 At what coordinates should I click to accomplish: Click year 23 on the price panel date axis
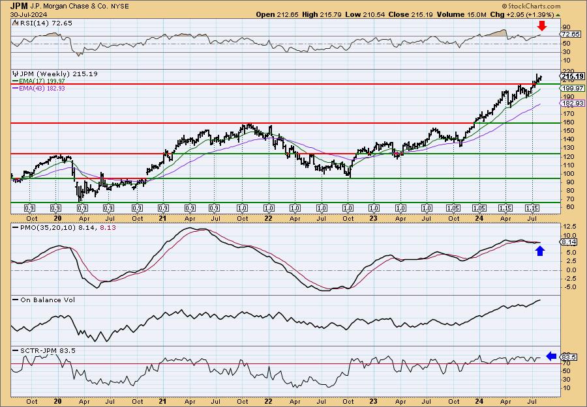(x=374, y=218)
